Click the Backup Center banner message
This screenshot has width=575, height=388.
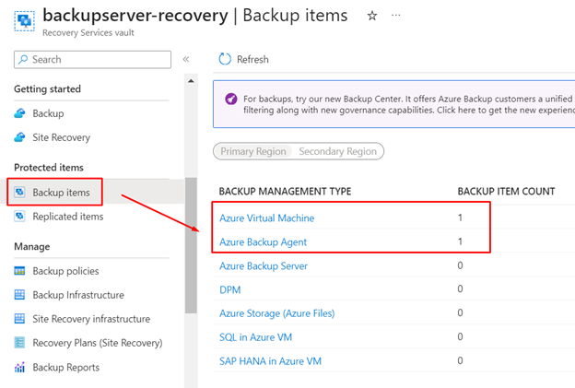click(x=408, y=104)
